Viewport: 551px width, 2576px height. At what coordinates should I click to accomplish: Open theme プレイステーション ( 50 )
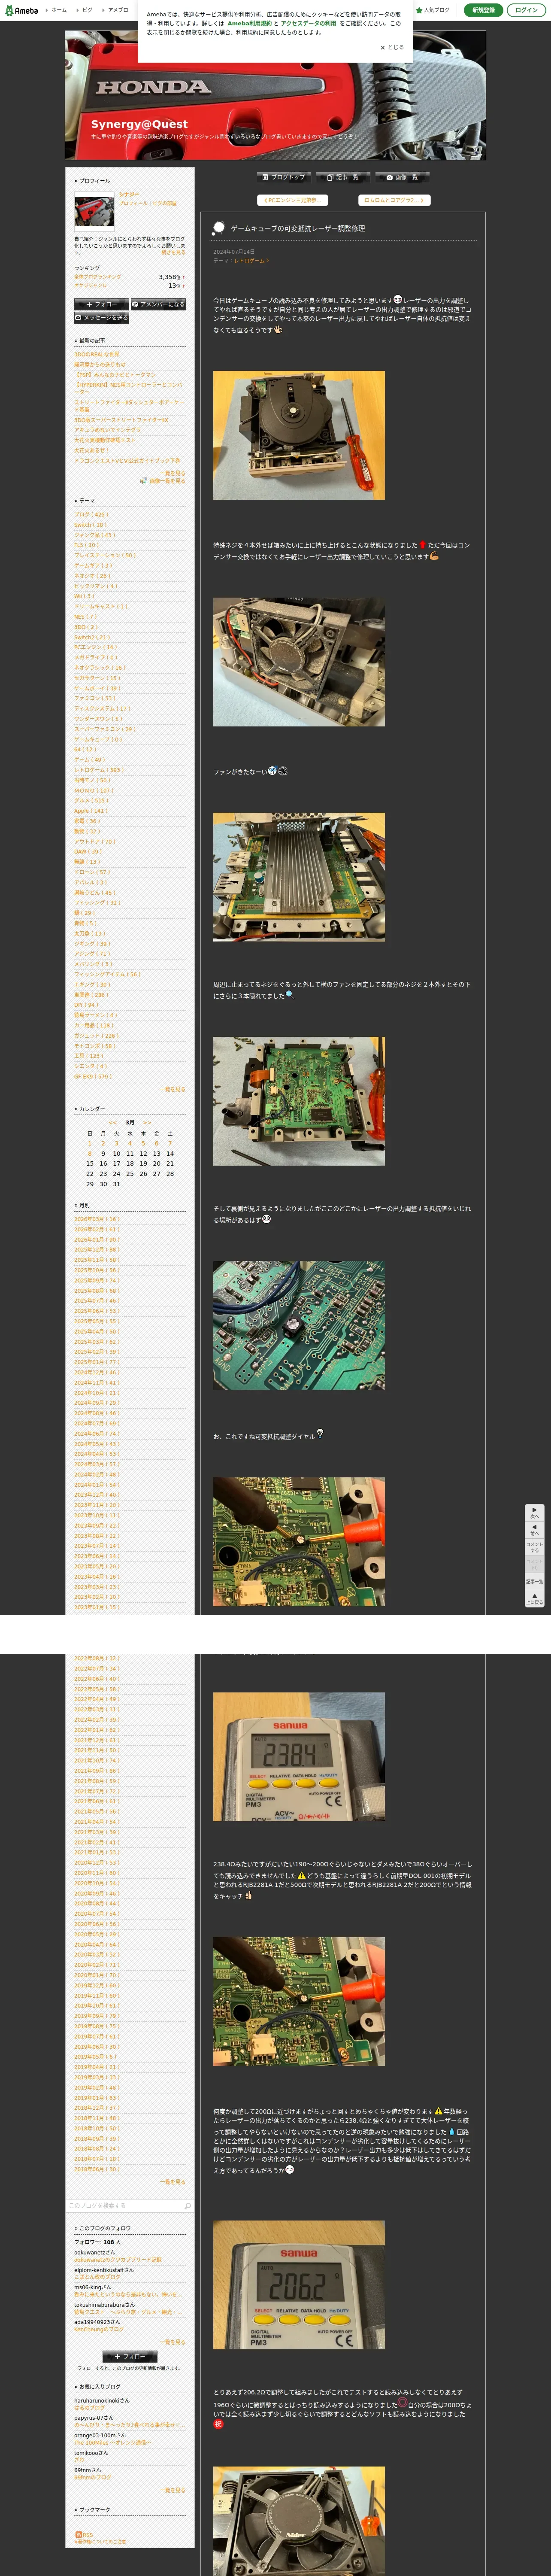click(105, 555)
